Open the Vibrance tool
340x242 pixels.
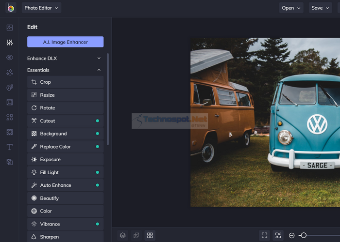tap(65, 224)
